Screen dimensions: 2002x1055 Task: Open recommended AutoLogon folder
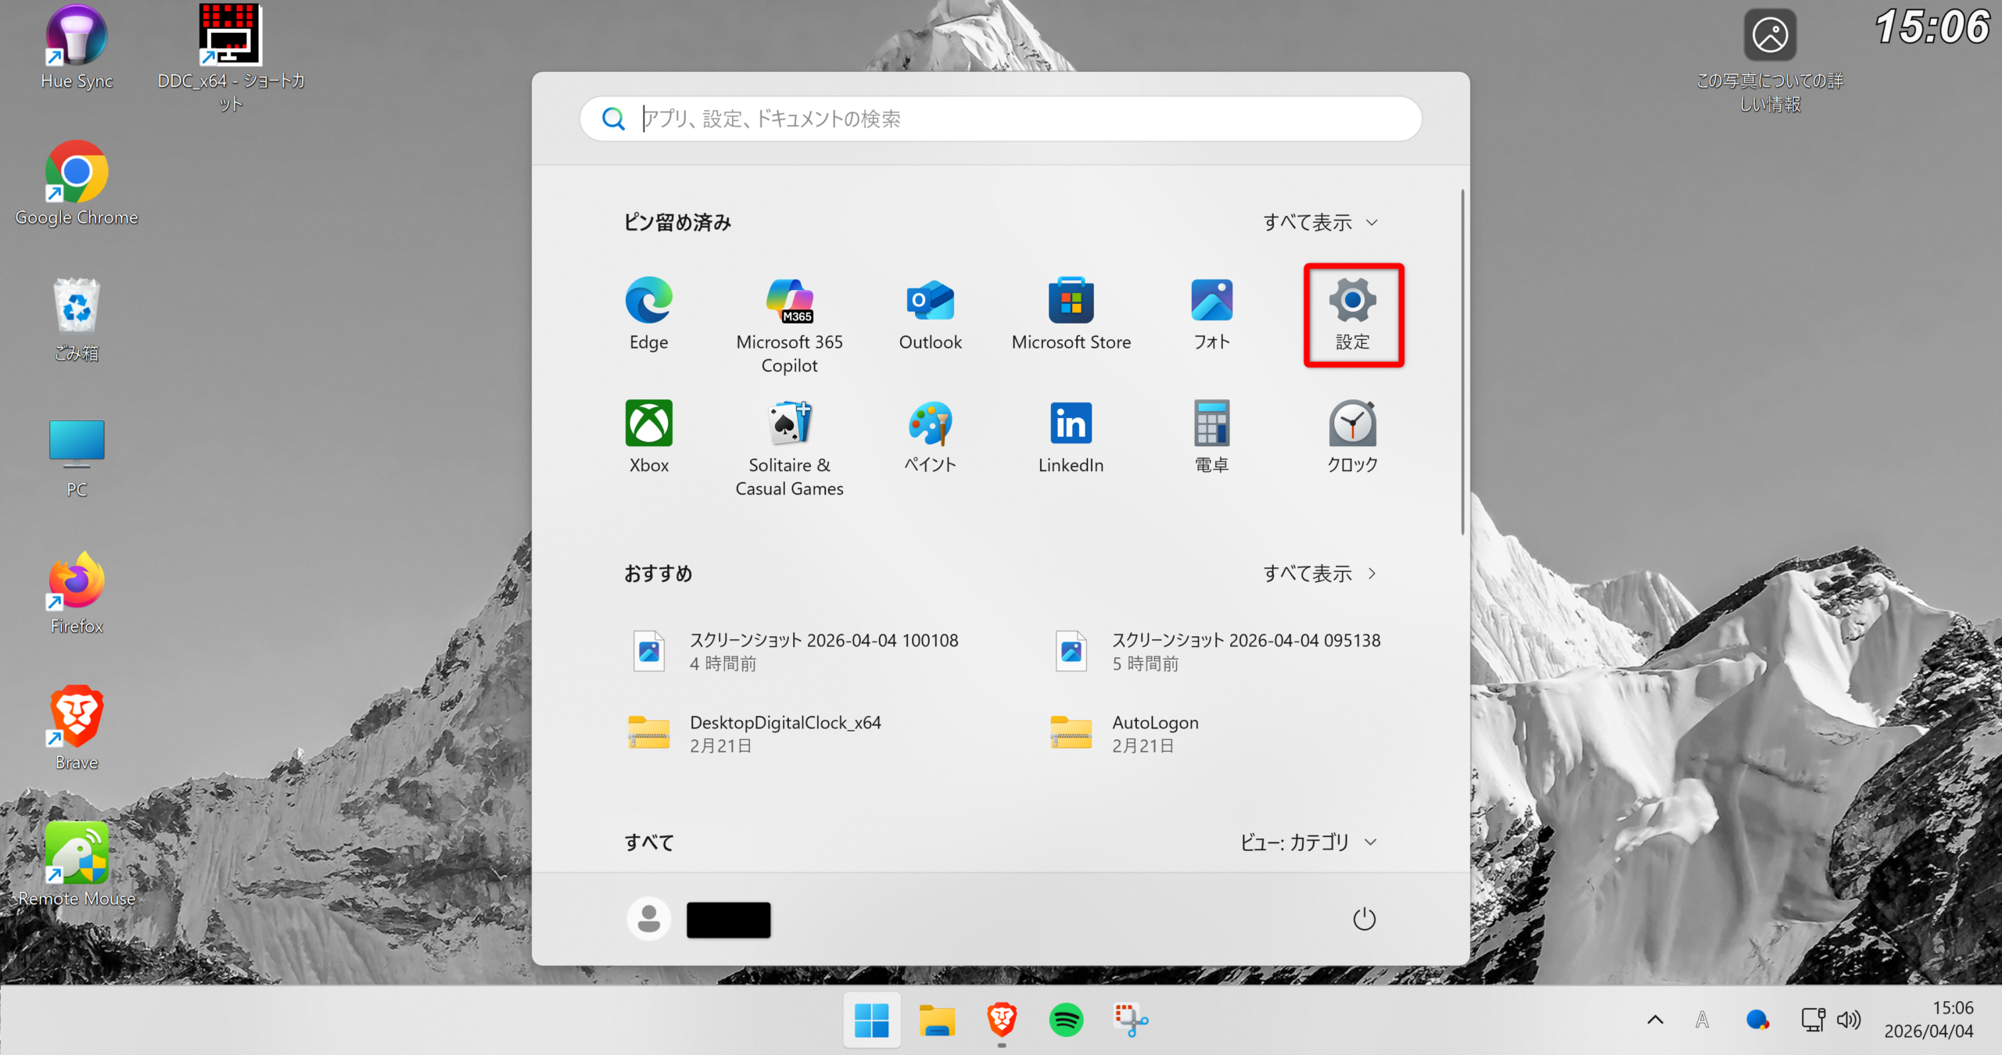click(x=1153, y=733)
